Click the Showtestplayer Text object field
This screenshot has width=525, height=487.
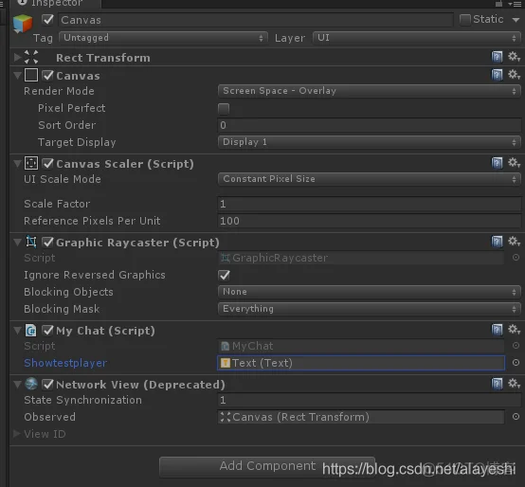[x=361, y=363]
